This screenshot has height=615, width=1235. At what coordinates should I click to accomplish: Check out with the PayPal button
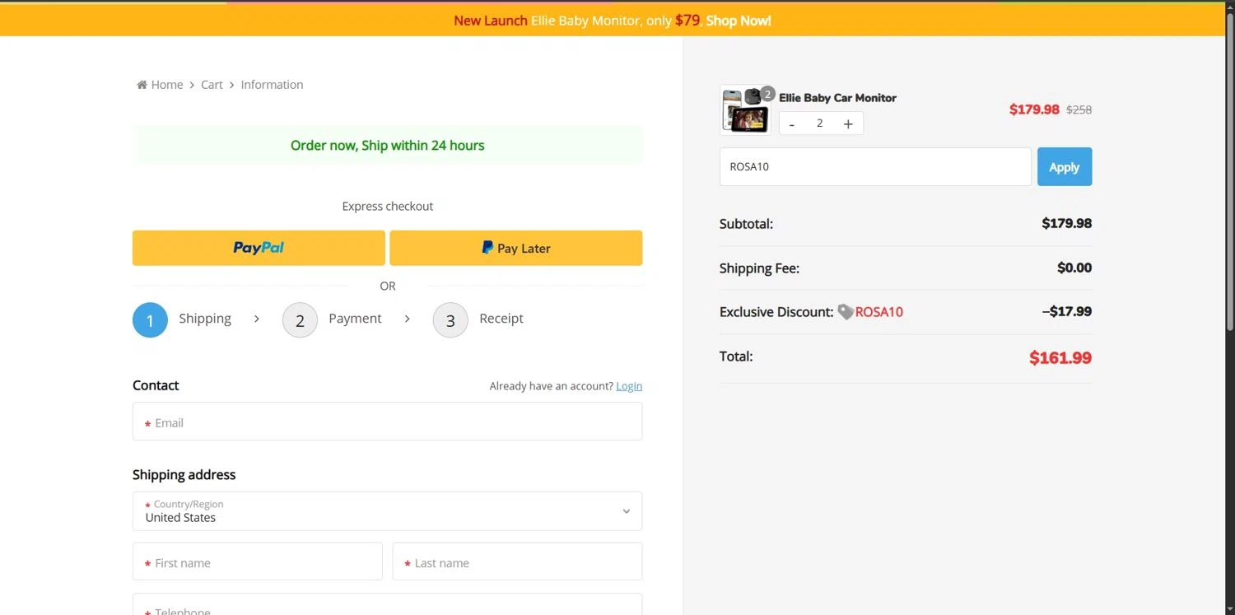pos(259,248)
